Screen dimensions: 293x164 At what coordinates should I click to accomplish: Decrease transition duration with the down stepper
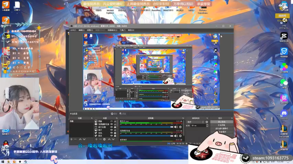pos(207,126)
